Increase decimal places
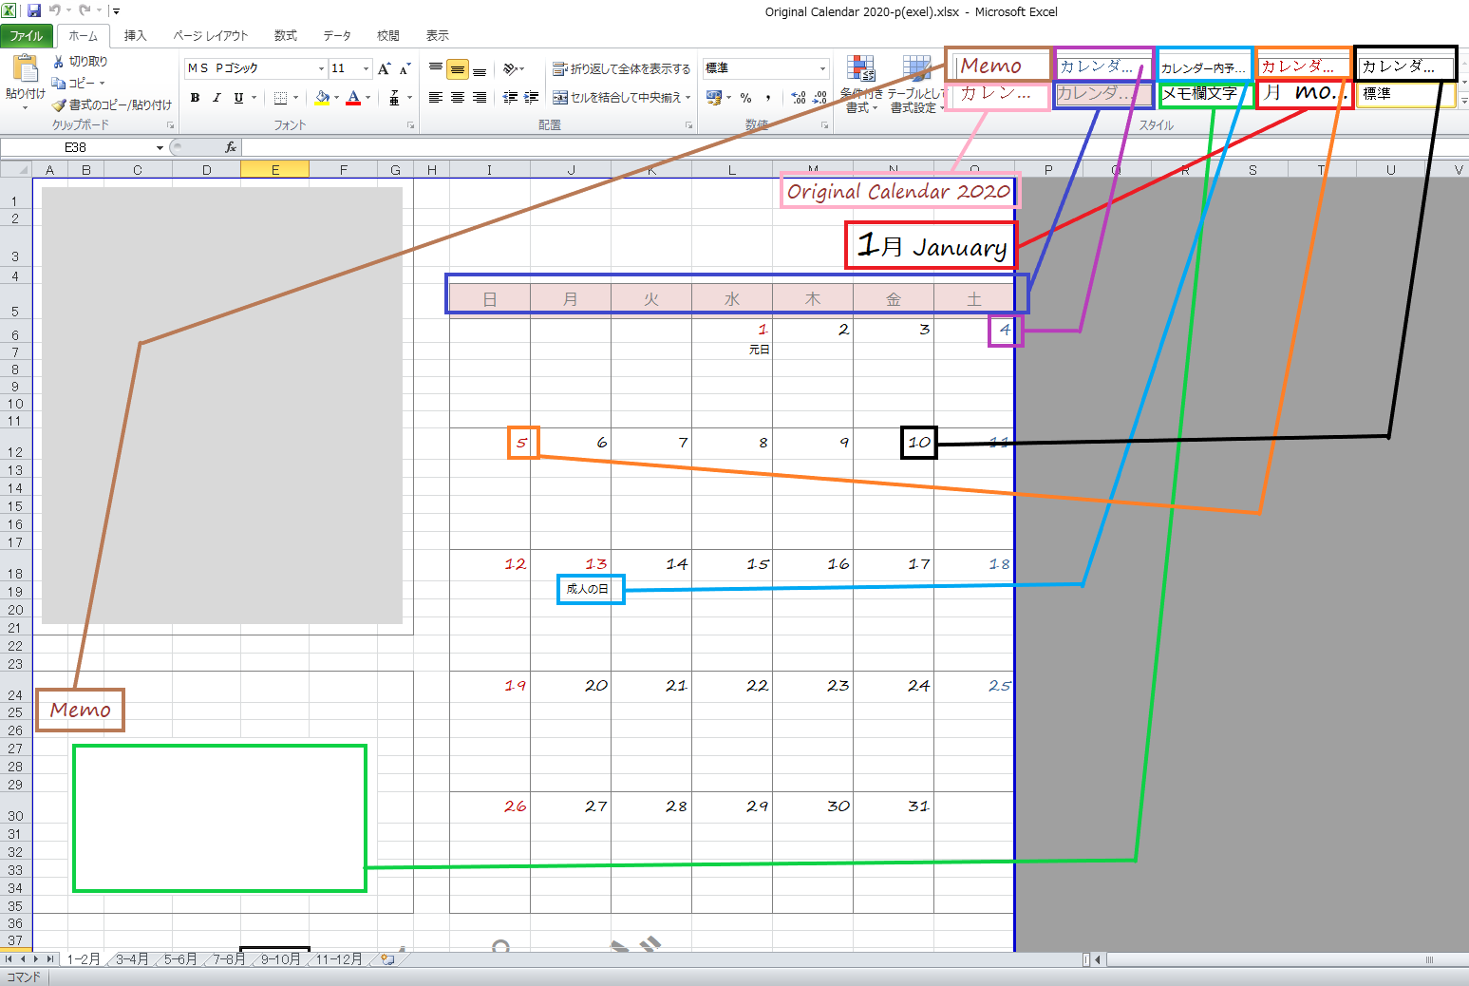Viewport: 1469px width, 986px height. pos(799,98)
